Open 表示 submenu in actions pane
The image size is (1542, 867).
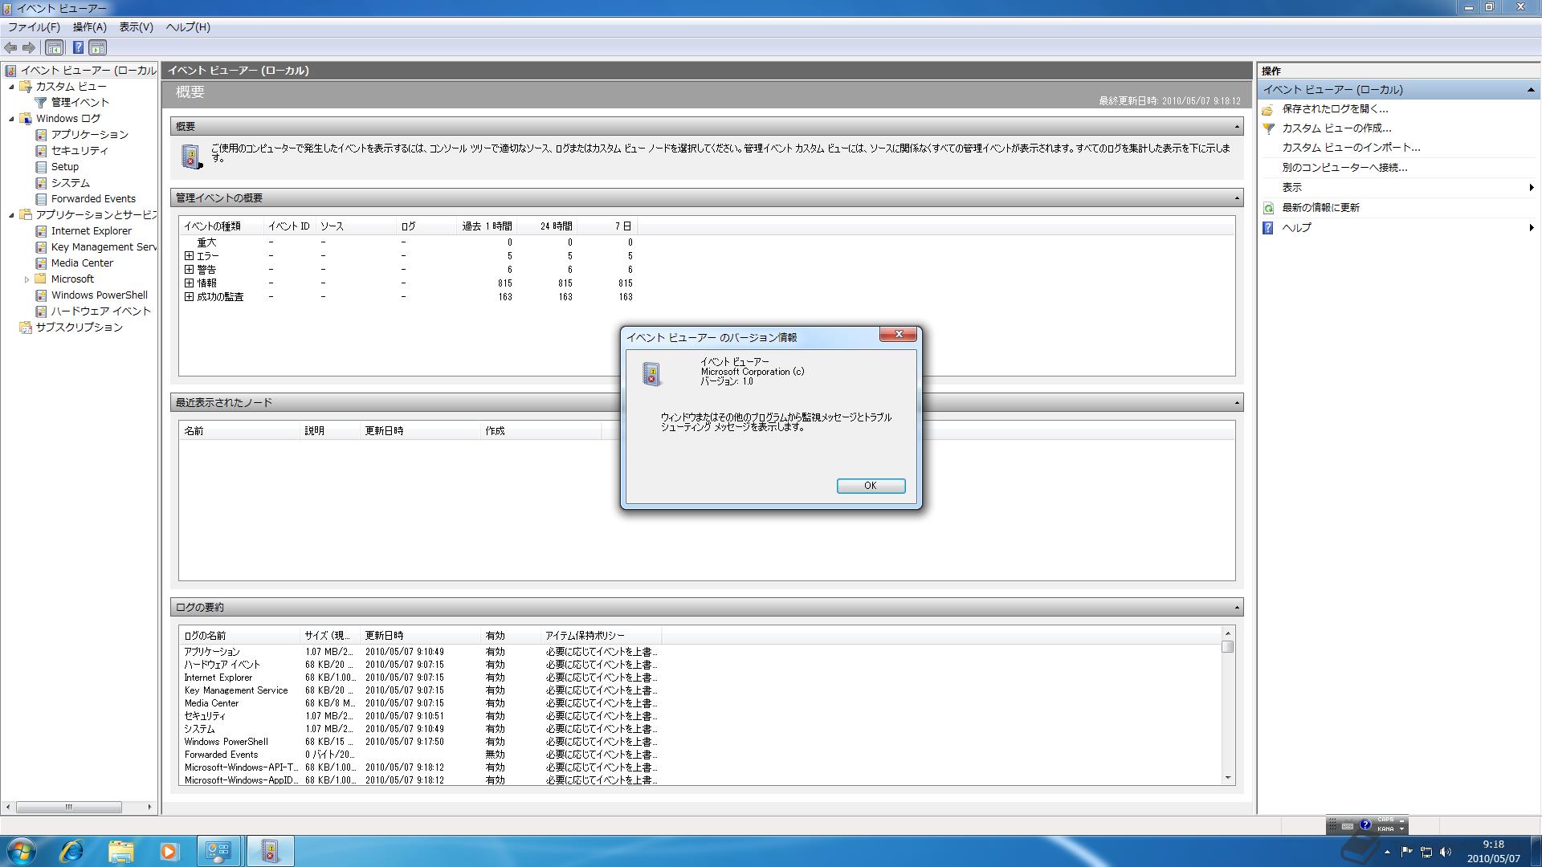point(1398,188)
